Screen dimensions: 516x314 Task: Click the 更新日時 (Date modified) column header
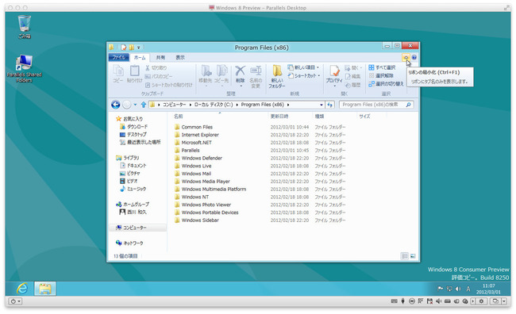coord(279,117)
